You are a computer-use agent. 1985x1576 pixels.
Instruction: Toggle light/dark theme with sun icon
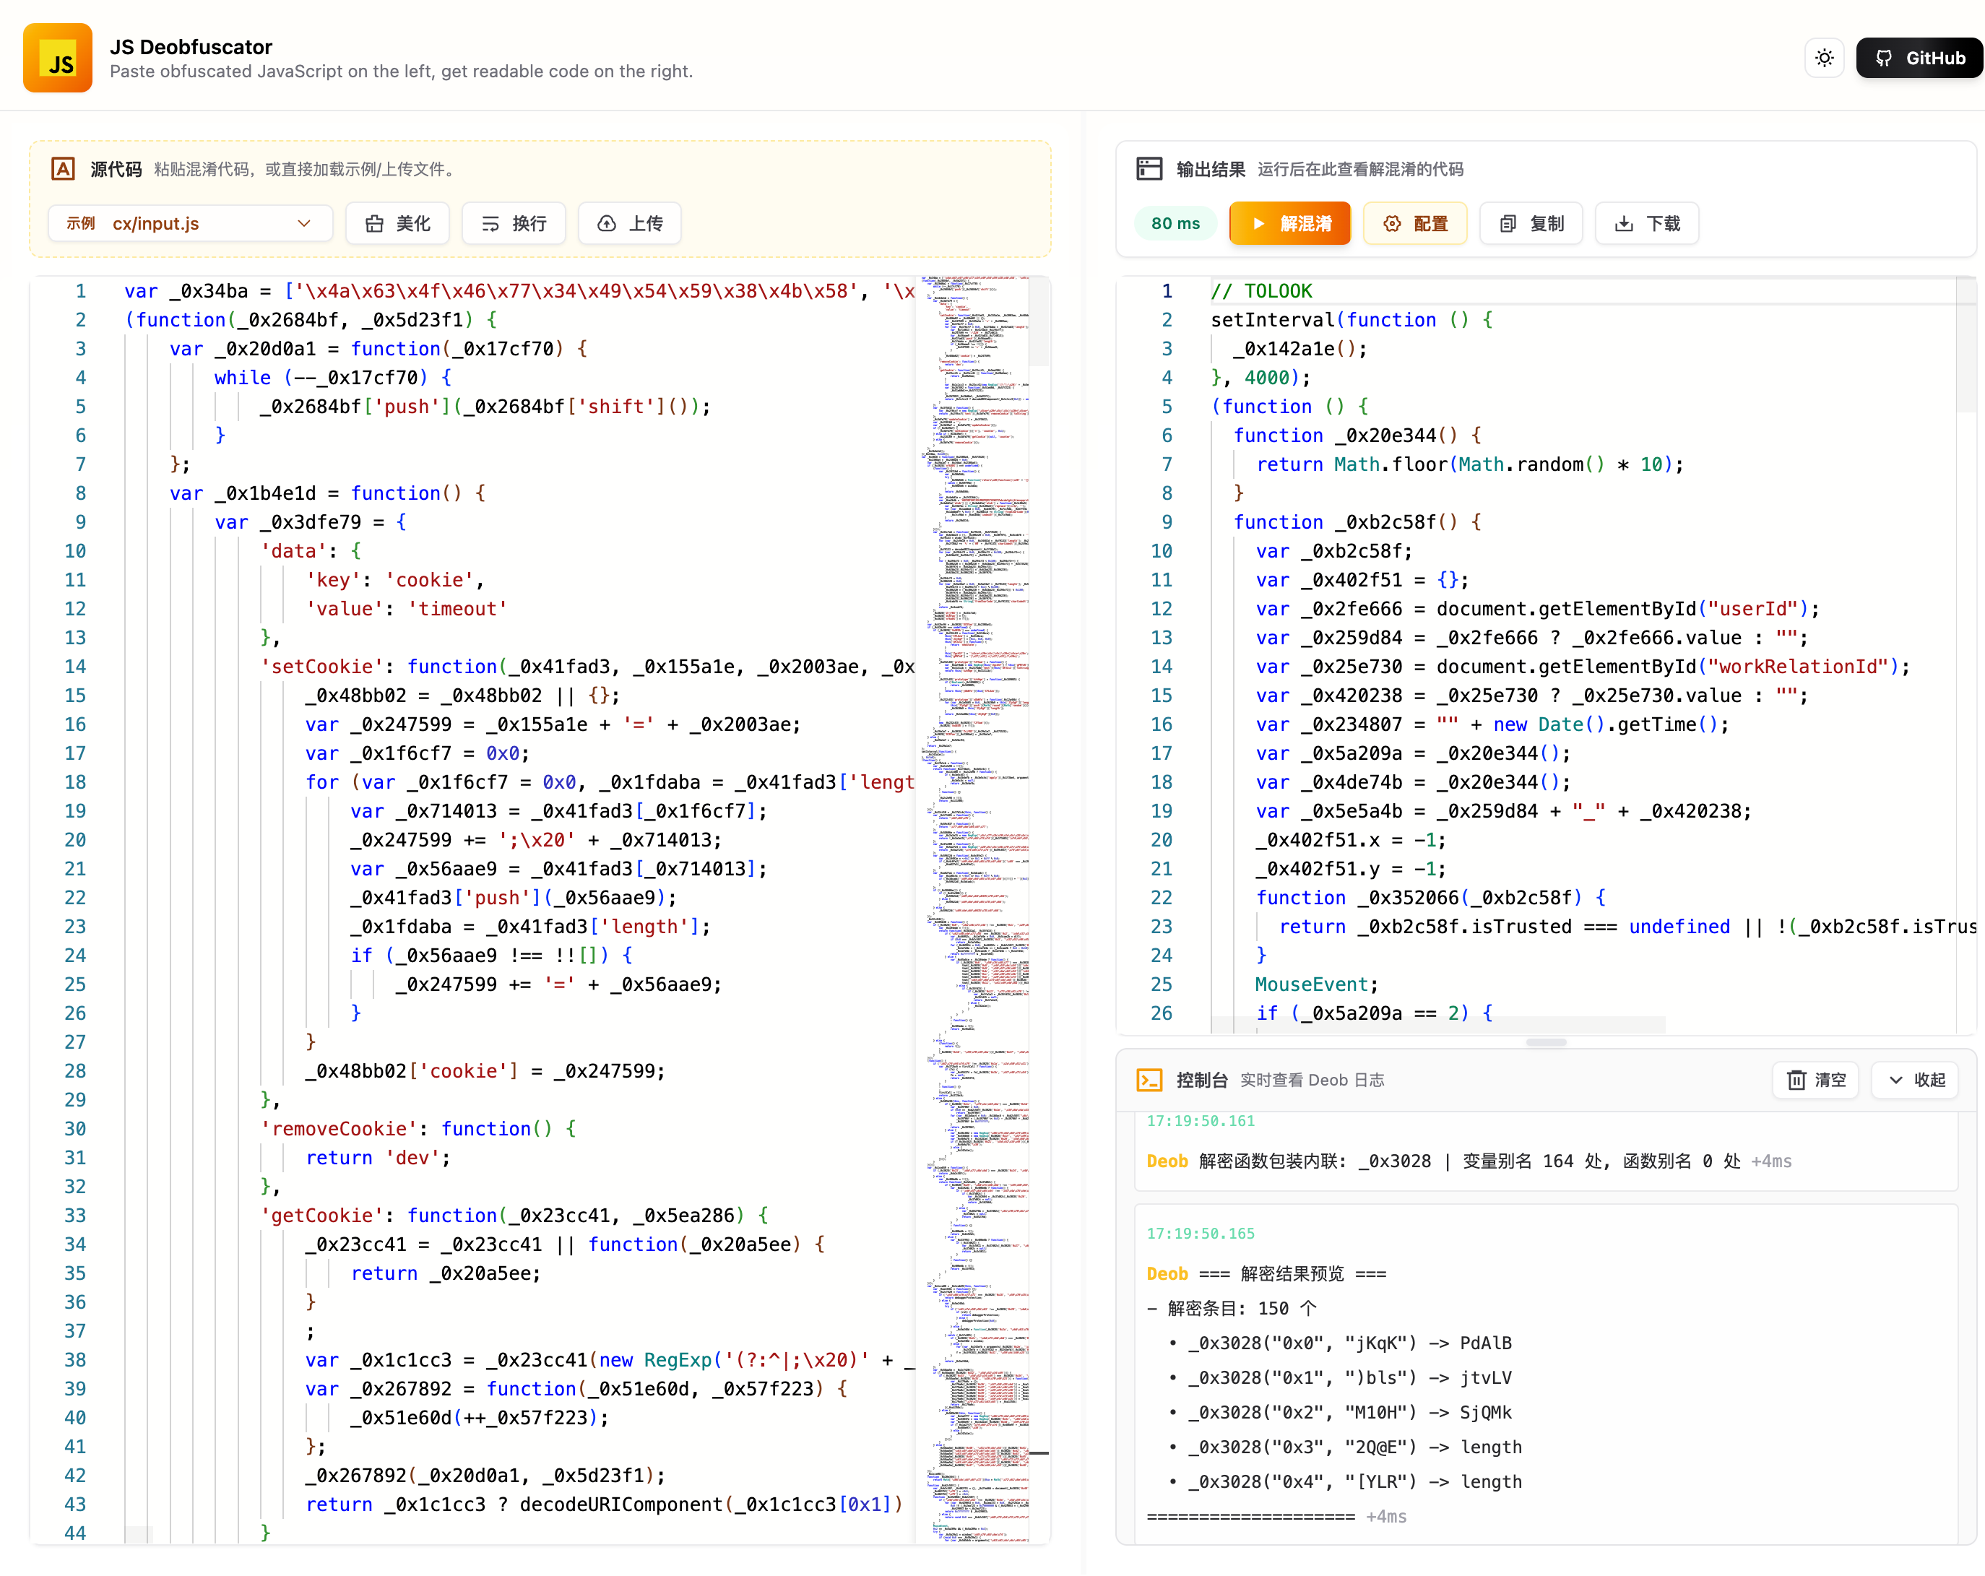click(1825, 57)
